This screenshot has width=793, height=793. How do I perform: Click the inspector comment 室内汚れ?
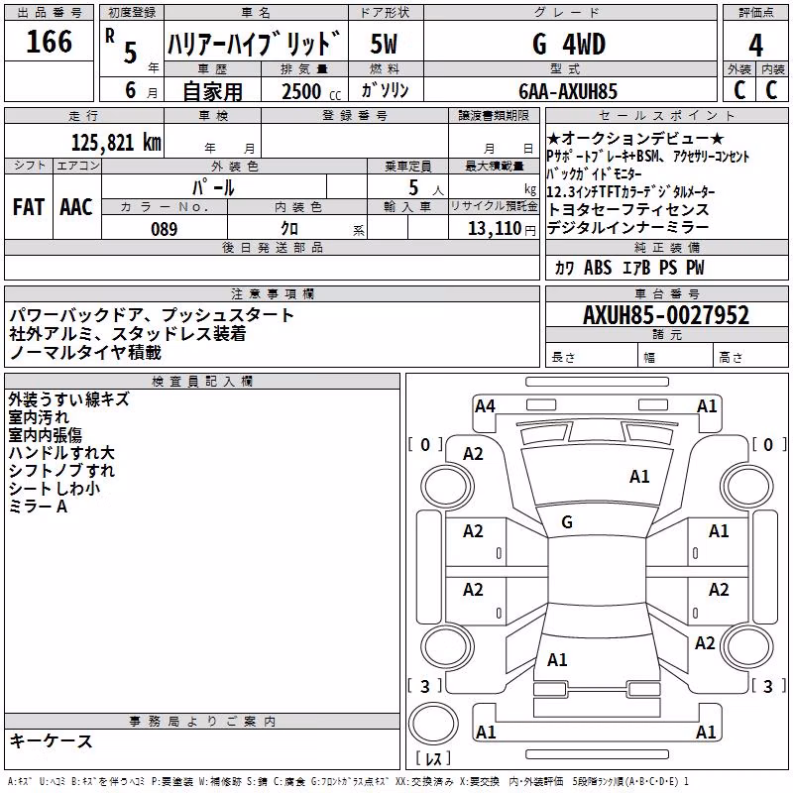(x=39, y=417)
